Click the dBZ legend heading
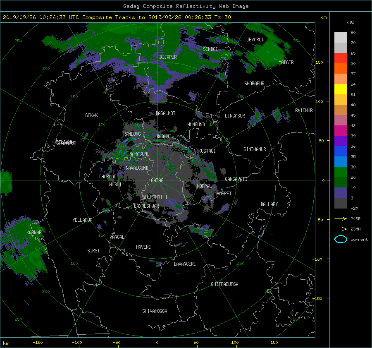Screen dimensions: 372x348 [351, 22]
